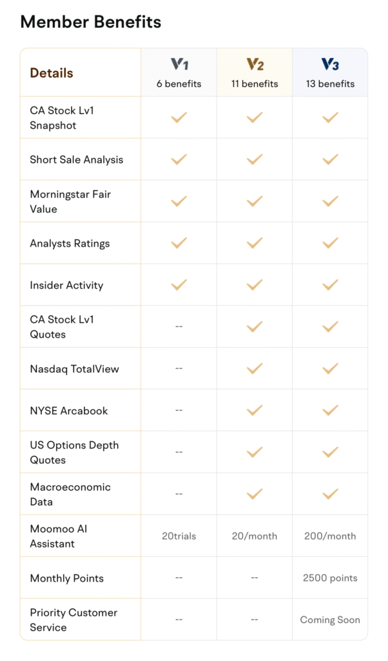Click the Details column header

click(x=52, y=73)
